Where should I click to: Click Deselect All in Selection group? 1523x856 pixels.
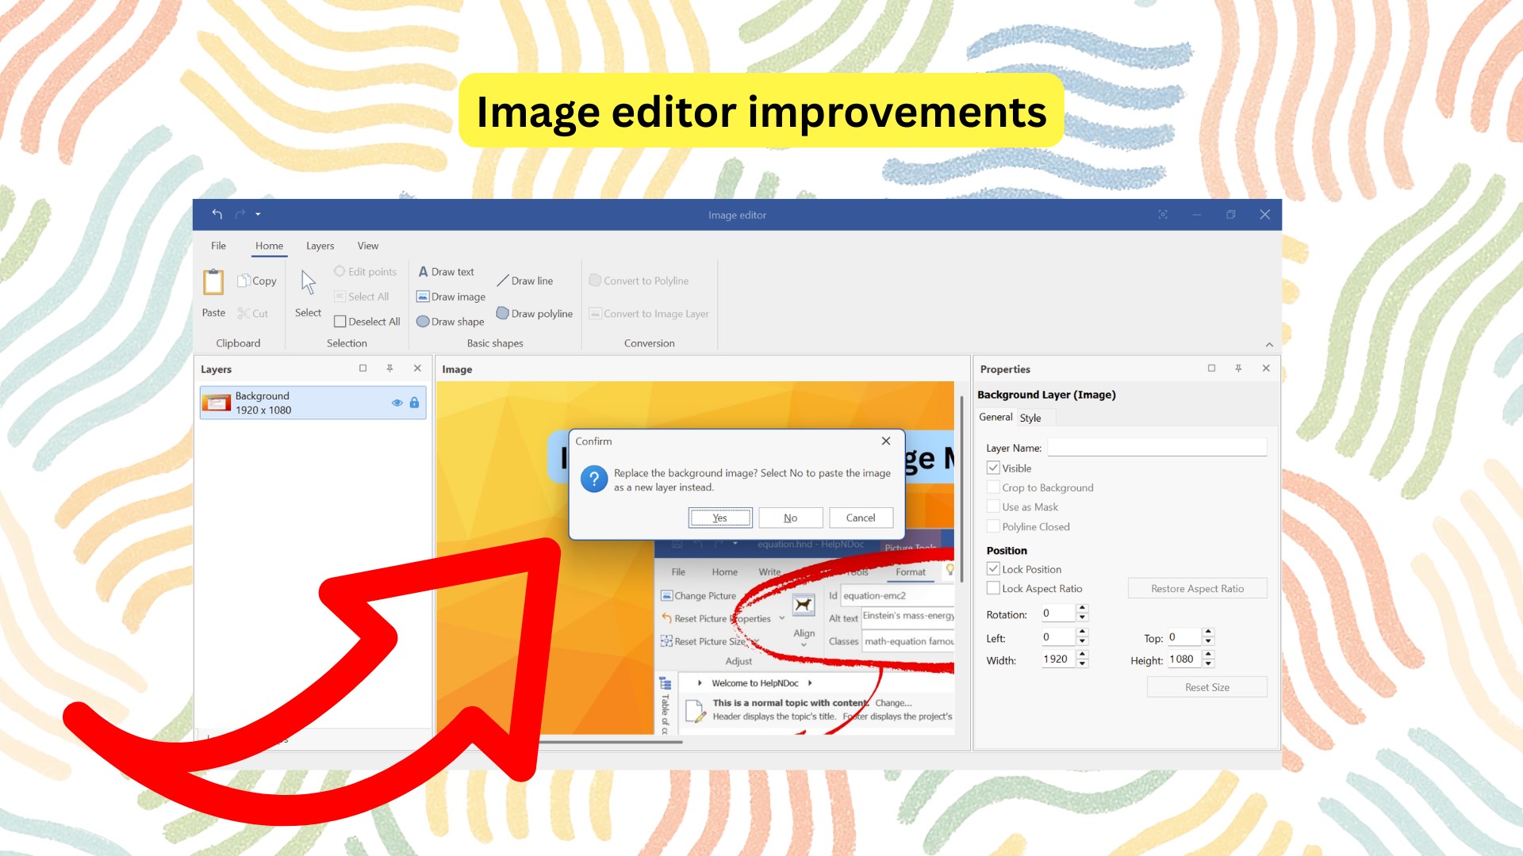[366, 321]
